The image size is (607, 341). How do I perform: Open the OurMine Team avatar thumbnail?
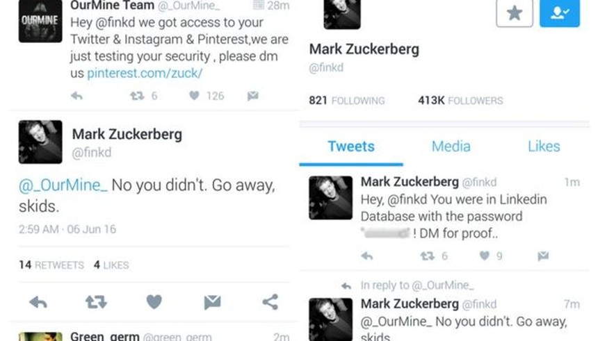point(40,21)
